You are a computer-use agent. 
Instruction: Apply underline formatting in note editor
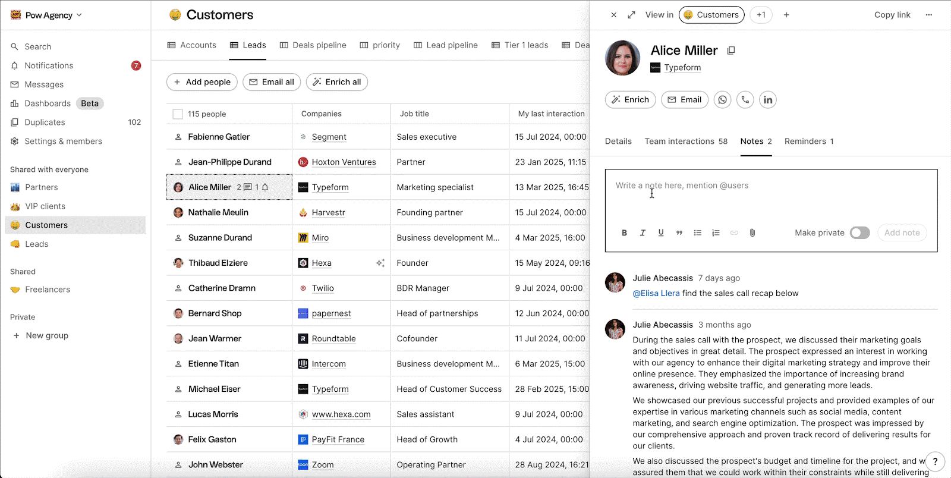[x=661, y=233]
